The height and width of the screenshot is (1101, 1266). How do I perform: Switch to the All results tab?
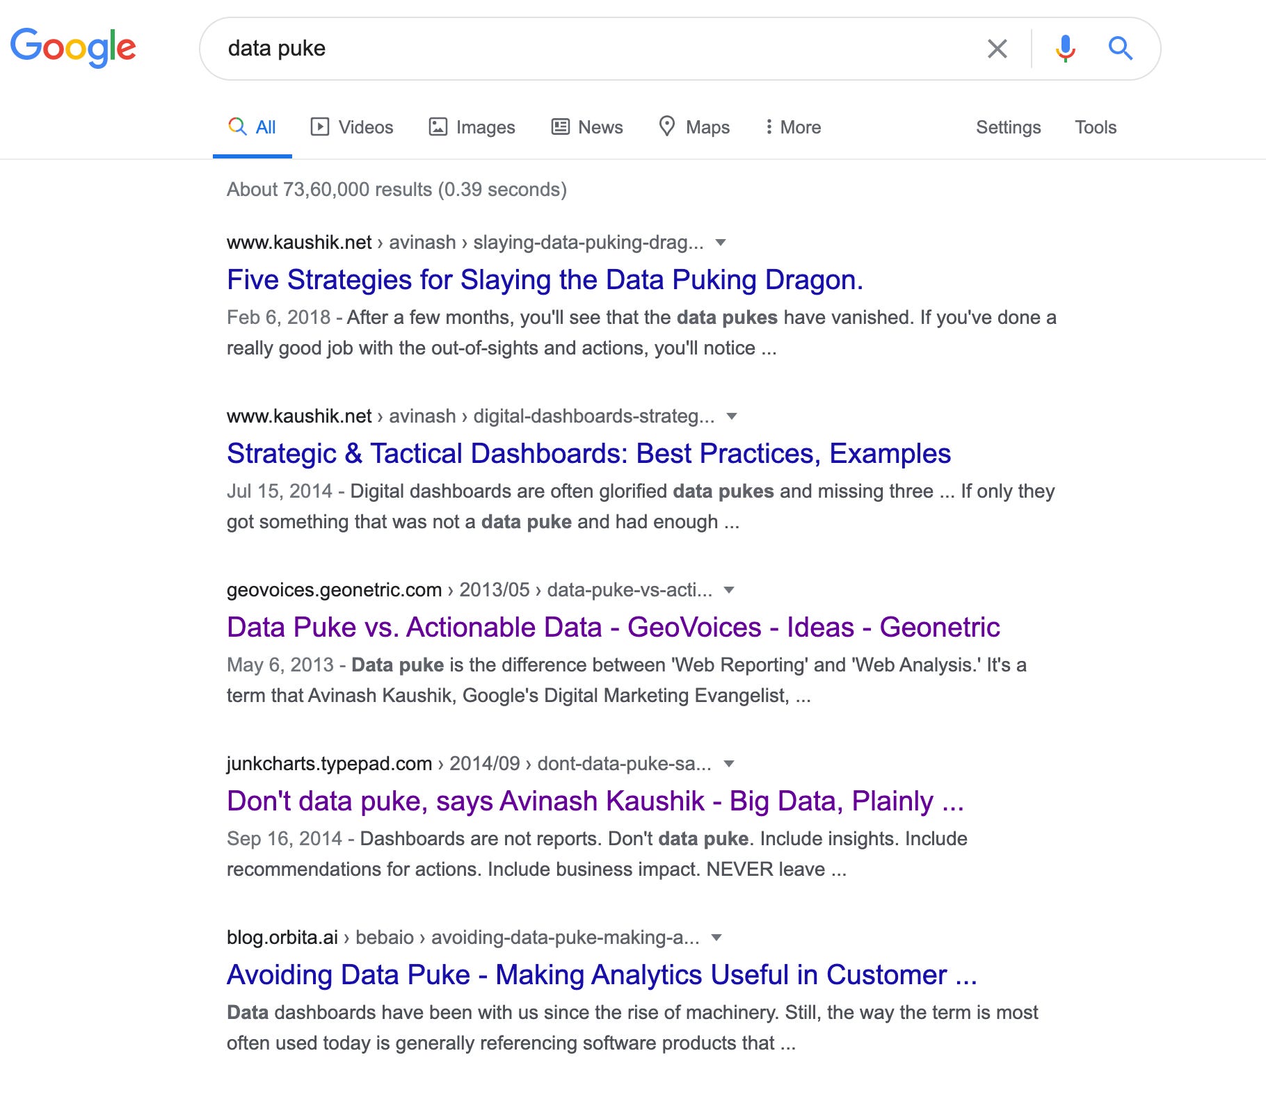[253, 127]
